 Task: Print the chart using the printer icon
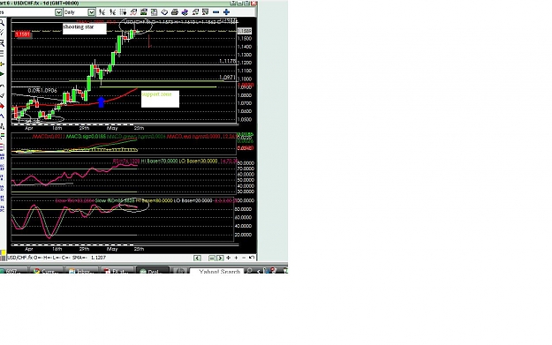coord(175,12)
